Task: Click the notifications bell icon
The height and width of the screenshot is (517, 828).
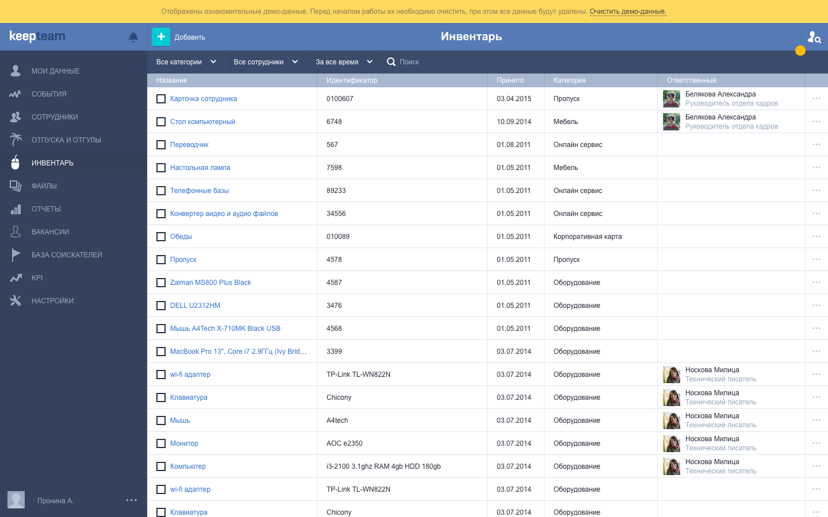Action: coord(133,37)
